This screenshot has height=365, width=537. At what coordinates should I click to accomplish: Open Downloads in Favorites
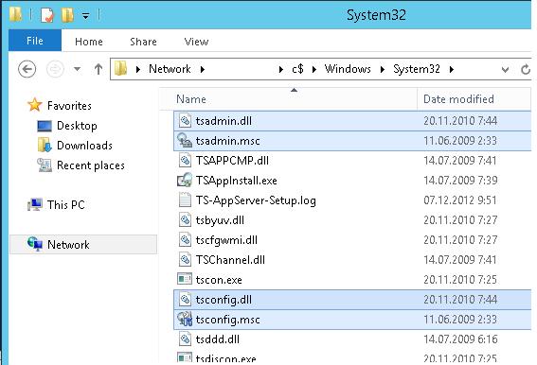pos(84,146)
